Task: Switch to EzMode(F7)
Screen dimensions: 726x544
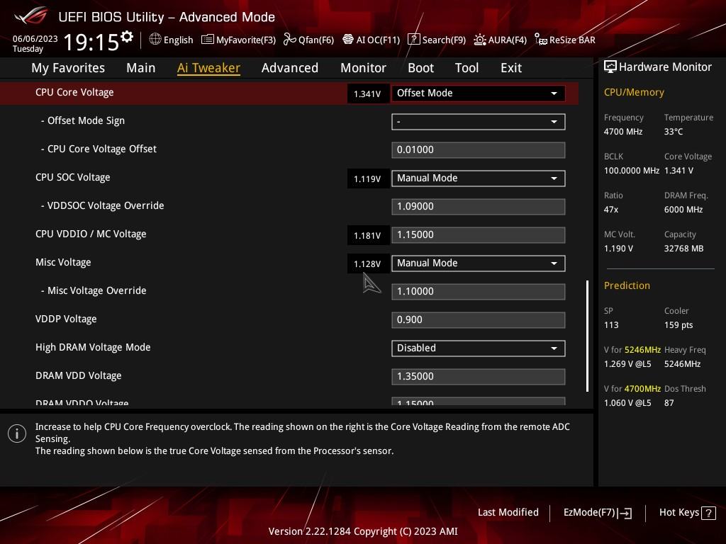Action: point(589,513)
